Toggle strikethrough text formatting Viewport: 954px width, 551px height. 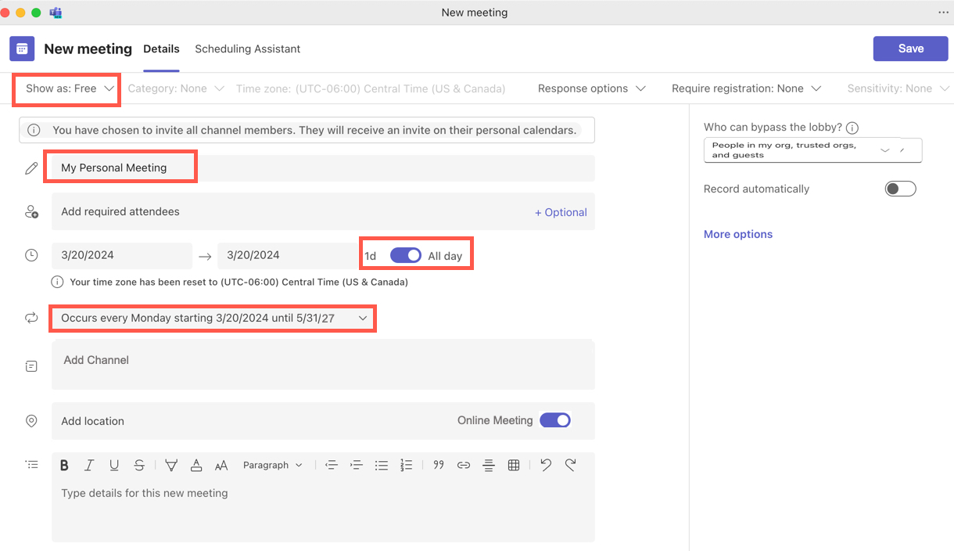tap(139, 465)
